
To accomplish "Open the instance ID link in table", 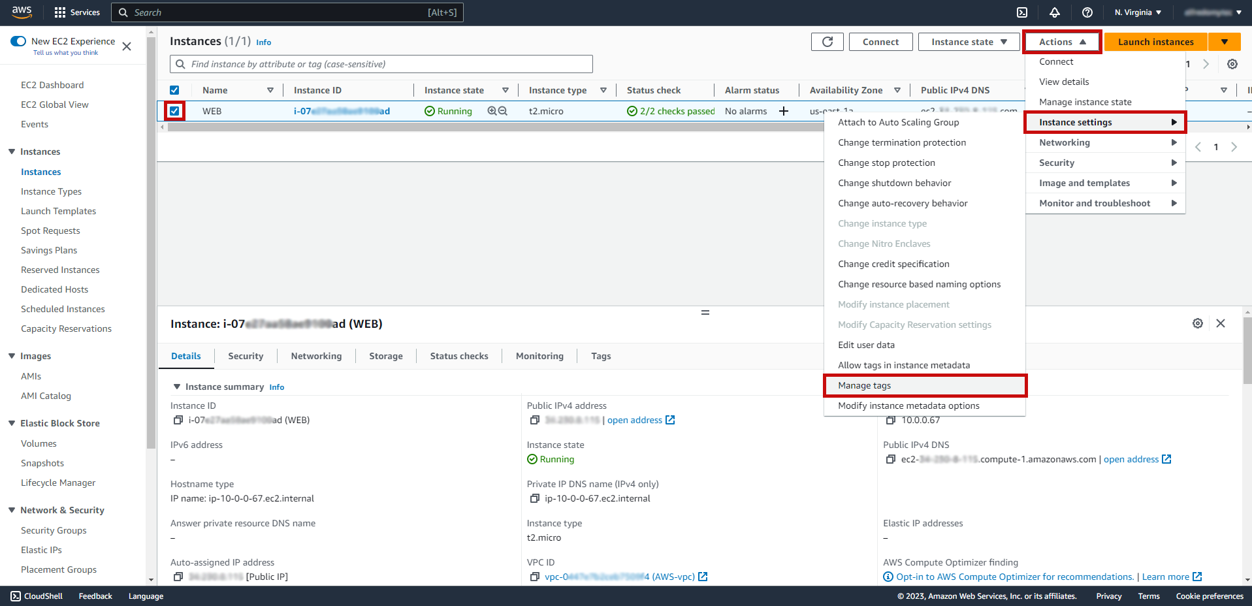I will (342, 111).
